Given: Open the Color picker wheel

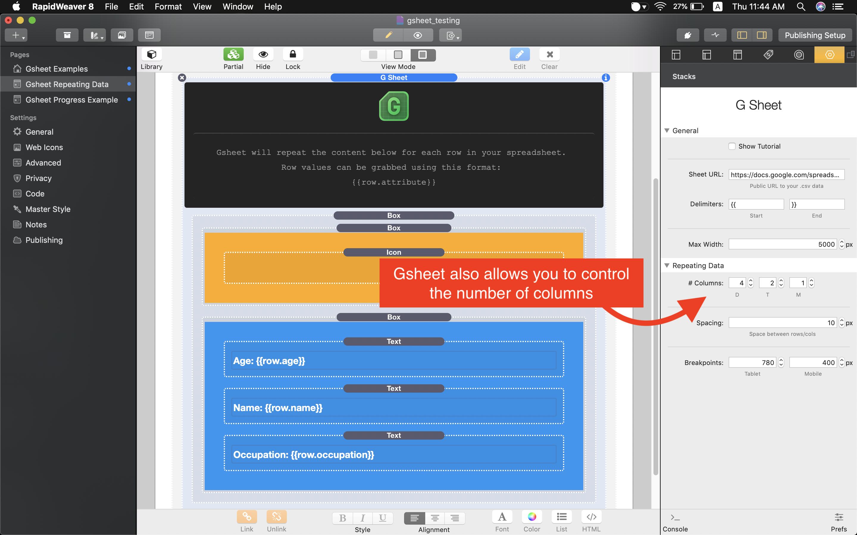Looking at the screenshot, I should click(x=532, y=517).
